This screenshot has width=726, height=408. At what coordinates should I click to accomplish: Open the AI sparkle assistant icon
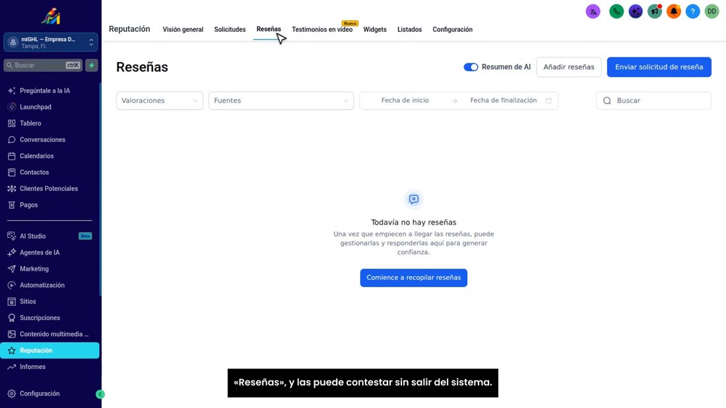635,12
